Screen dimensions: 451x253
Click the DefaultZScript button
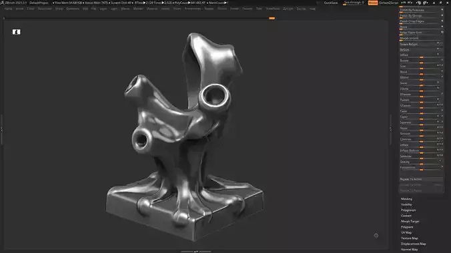388,3
